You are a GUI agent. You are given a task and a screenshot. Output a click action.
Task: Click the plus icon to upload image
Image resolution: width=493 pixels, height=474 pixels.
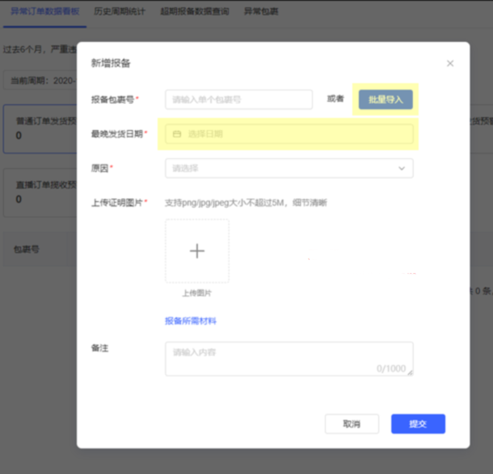197,251
